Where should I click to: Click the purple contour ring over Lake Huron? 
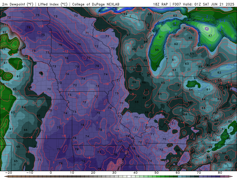click(206, 28)
